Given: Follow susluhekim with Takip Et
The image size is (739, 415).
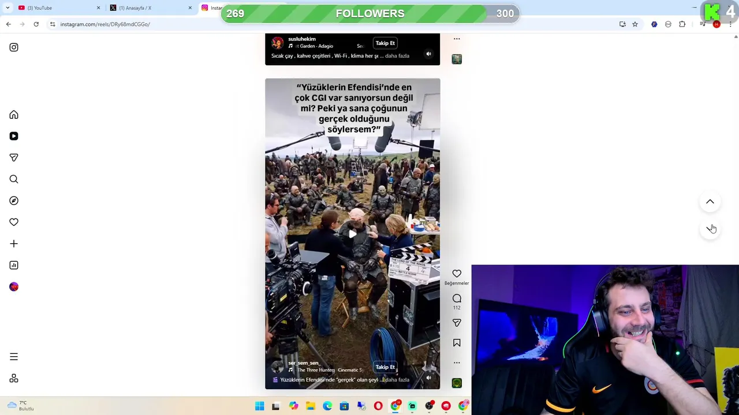Looking at the screenshot, I should (385, 43).
